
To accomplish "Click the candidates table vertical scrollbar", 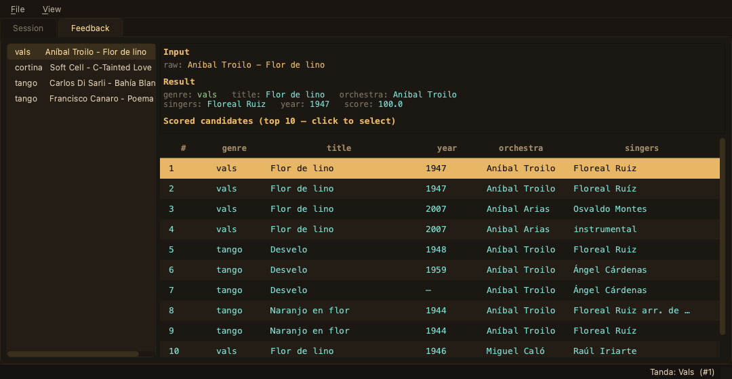I will 723,236.
